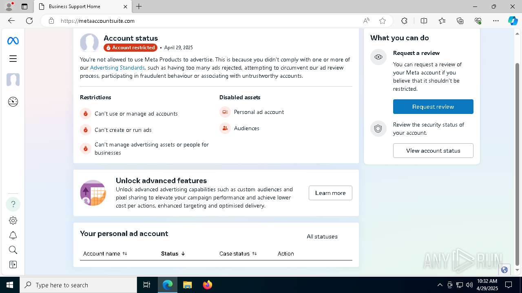Add this page to favorites star
522x293 pixels.
383,21
